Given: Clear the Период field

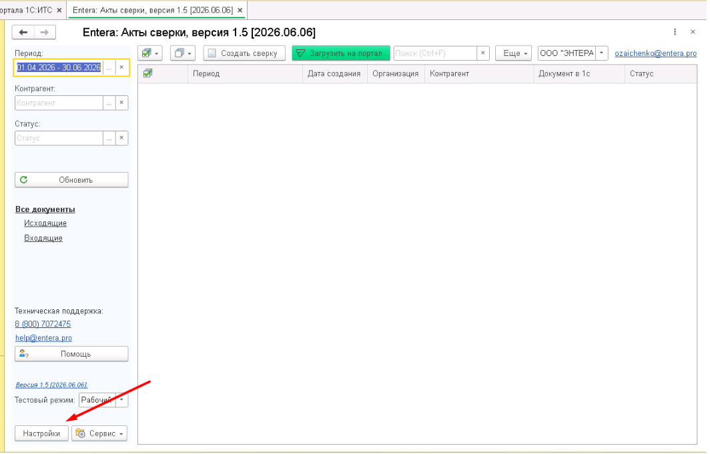Looking at the screenshot, I should click(x=121, y=67).
